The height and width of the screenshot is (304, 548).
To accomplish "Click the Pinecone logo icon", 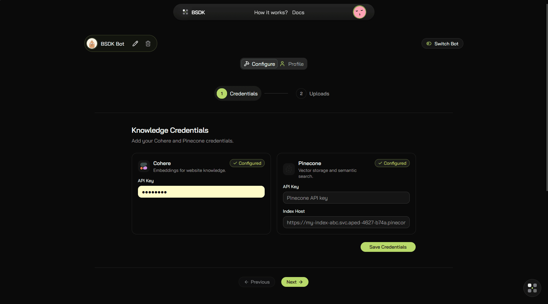I will tap(289, 169).
